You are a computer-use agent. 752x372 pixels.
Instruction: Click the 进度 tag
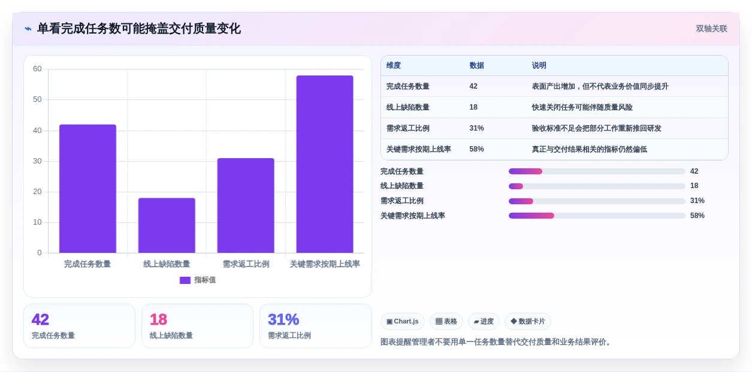pos(484,322)
